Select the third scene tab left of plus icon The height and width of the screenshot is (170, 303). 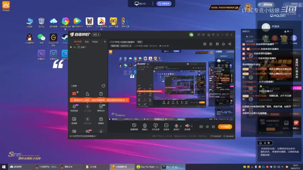pos(95,42)
